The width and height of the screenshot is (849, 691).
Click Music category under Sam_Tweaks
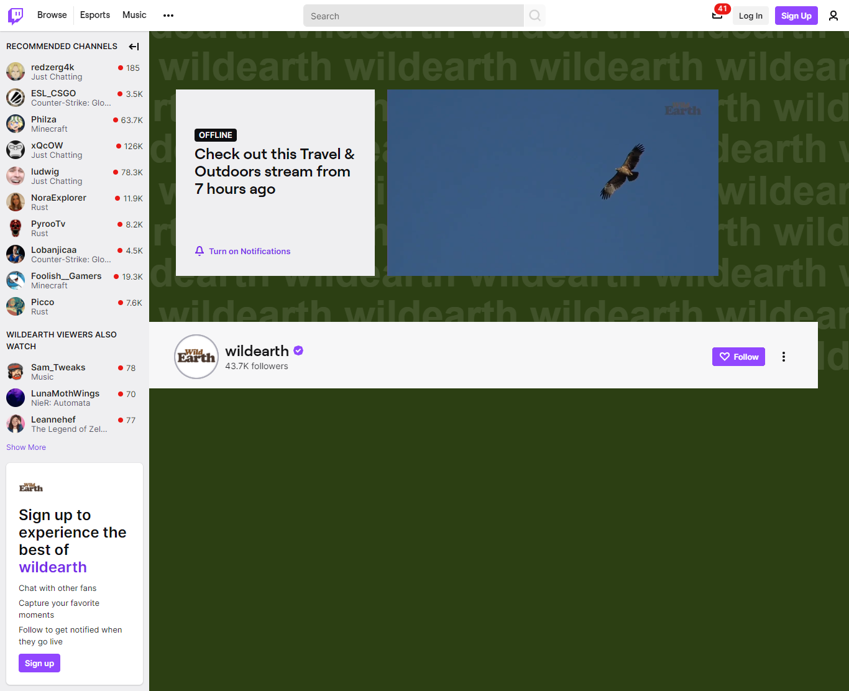tap(42, 377)
